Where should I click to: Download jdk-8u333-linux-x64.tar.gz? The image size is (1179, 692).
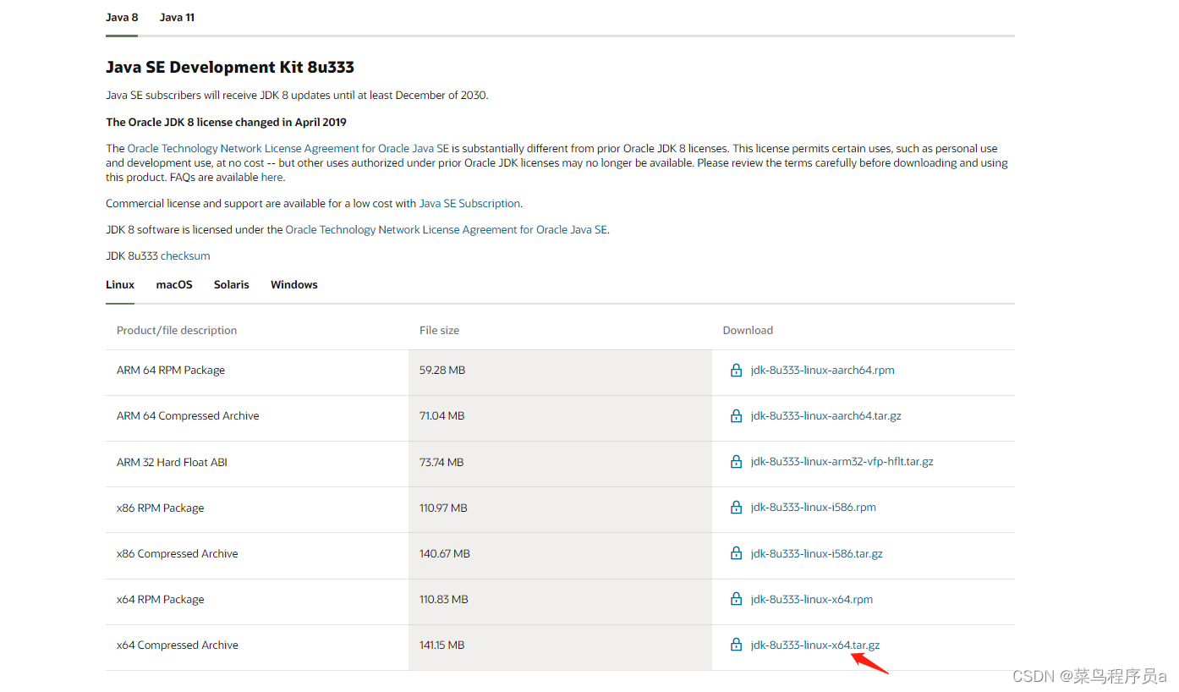(x=814, y=645)
